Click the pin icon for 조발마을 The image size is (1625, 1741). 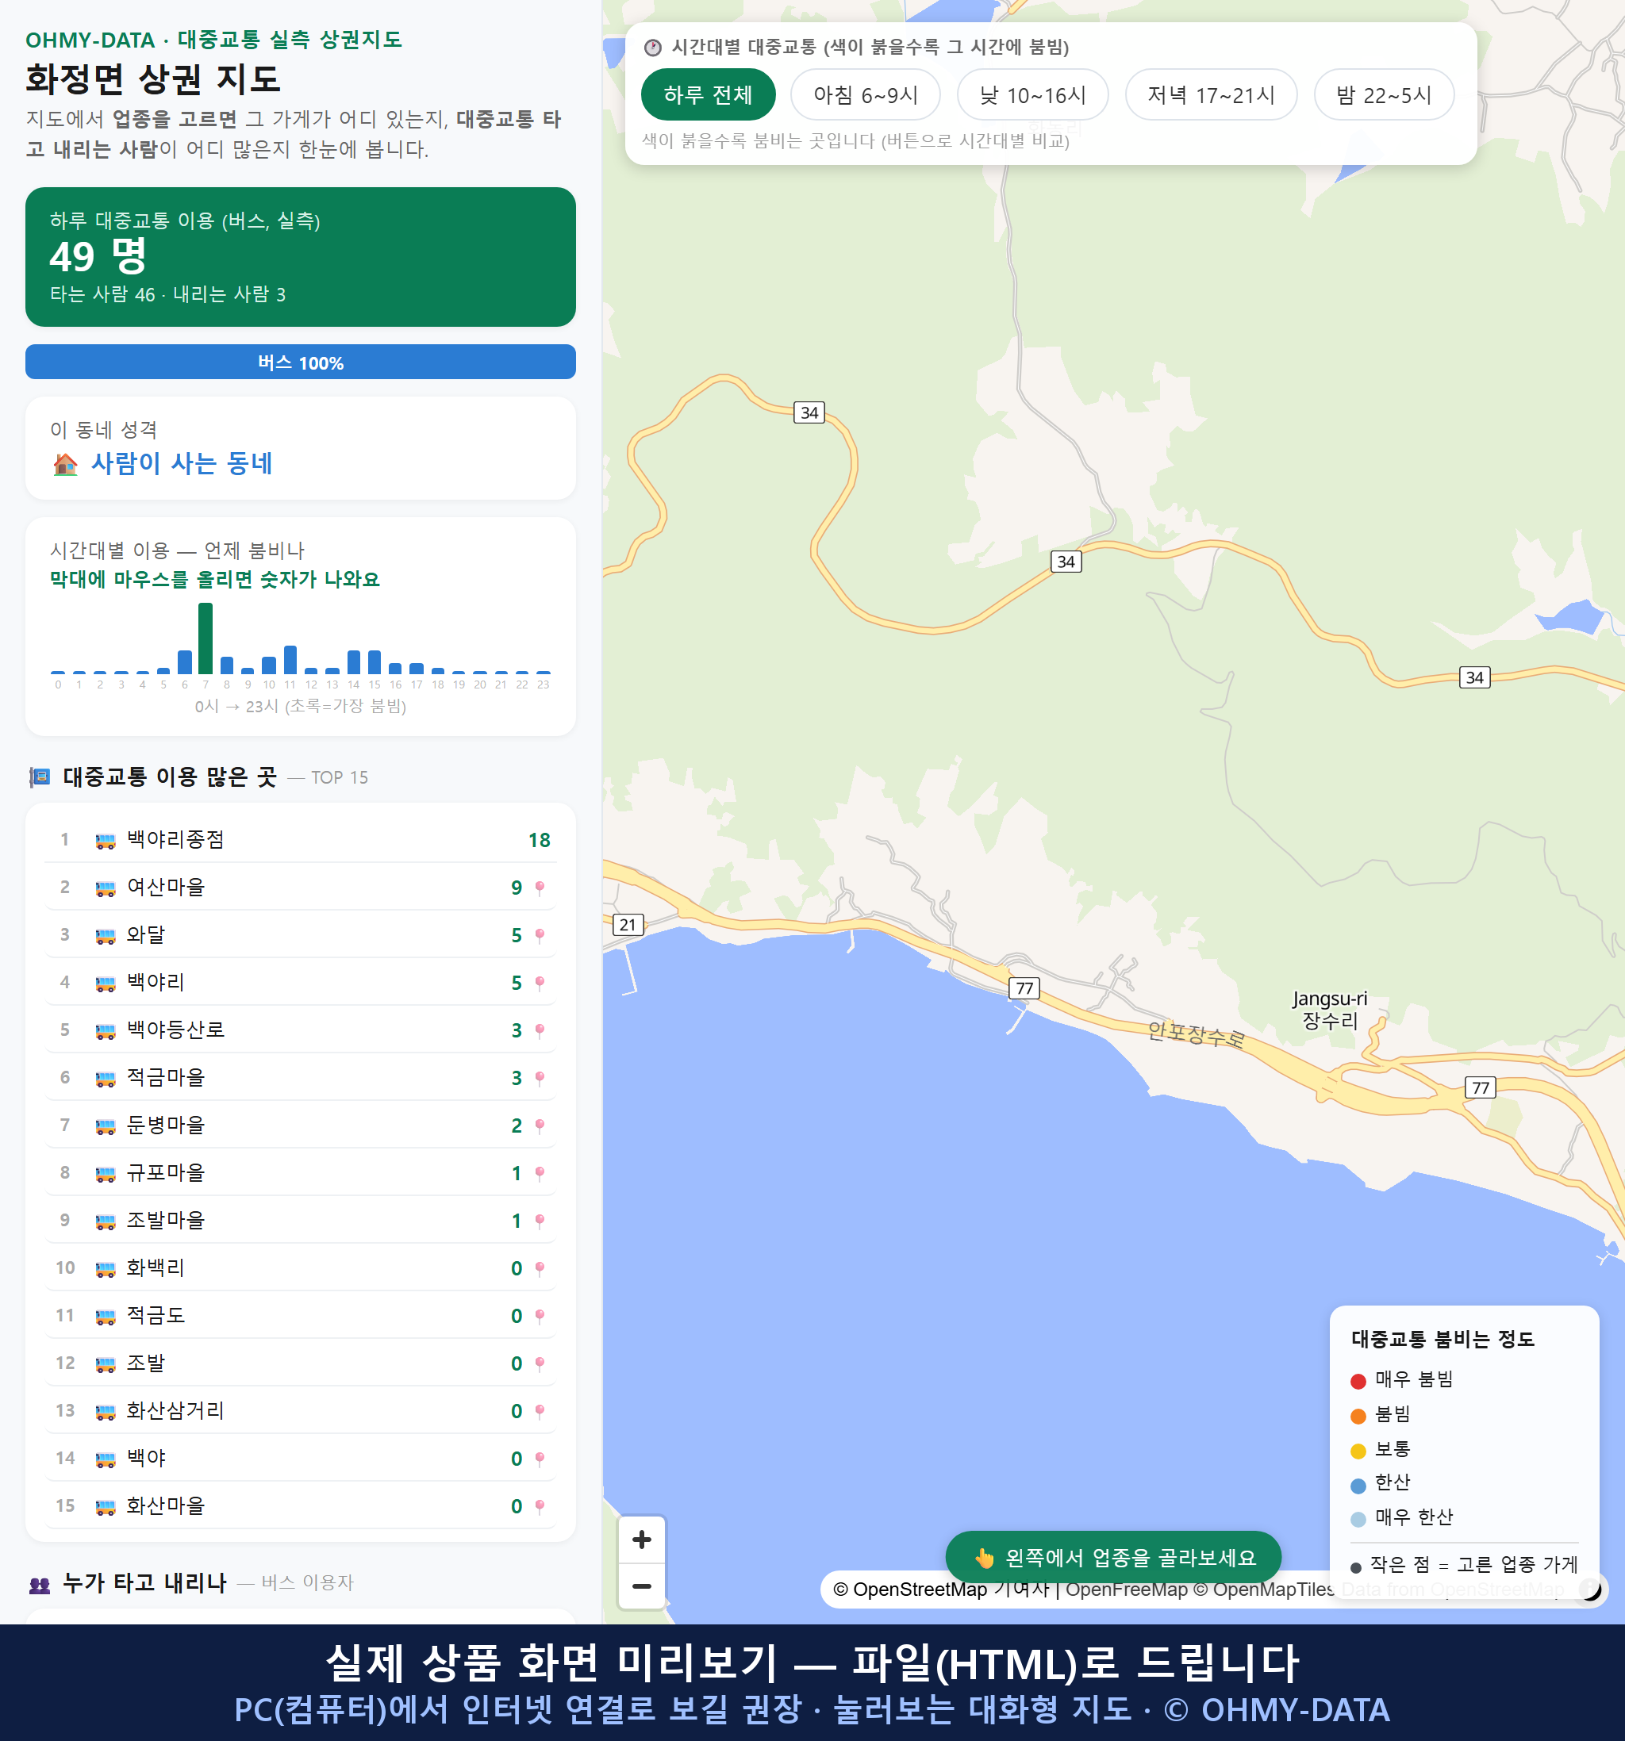click(540, 1221)
